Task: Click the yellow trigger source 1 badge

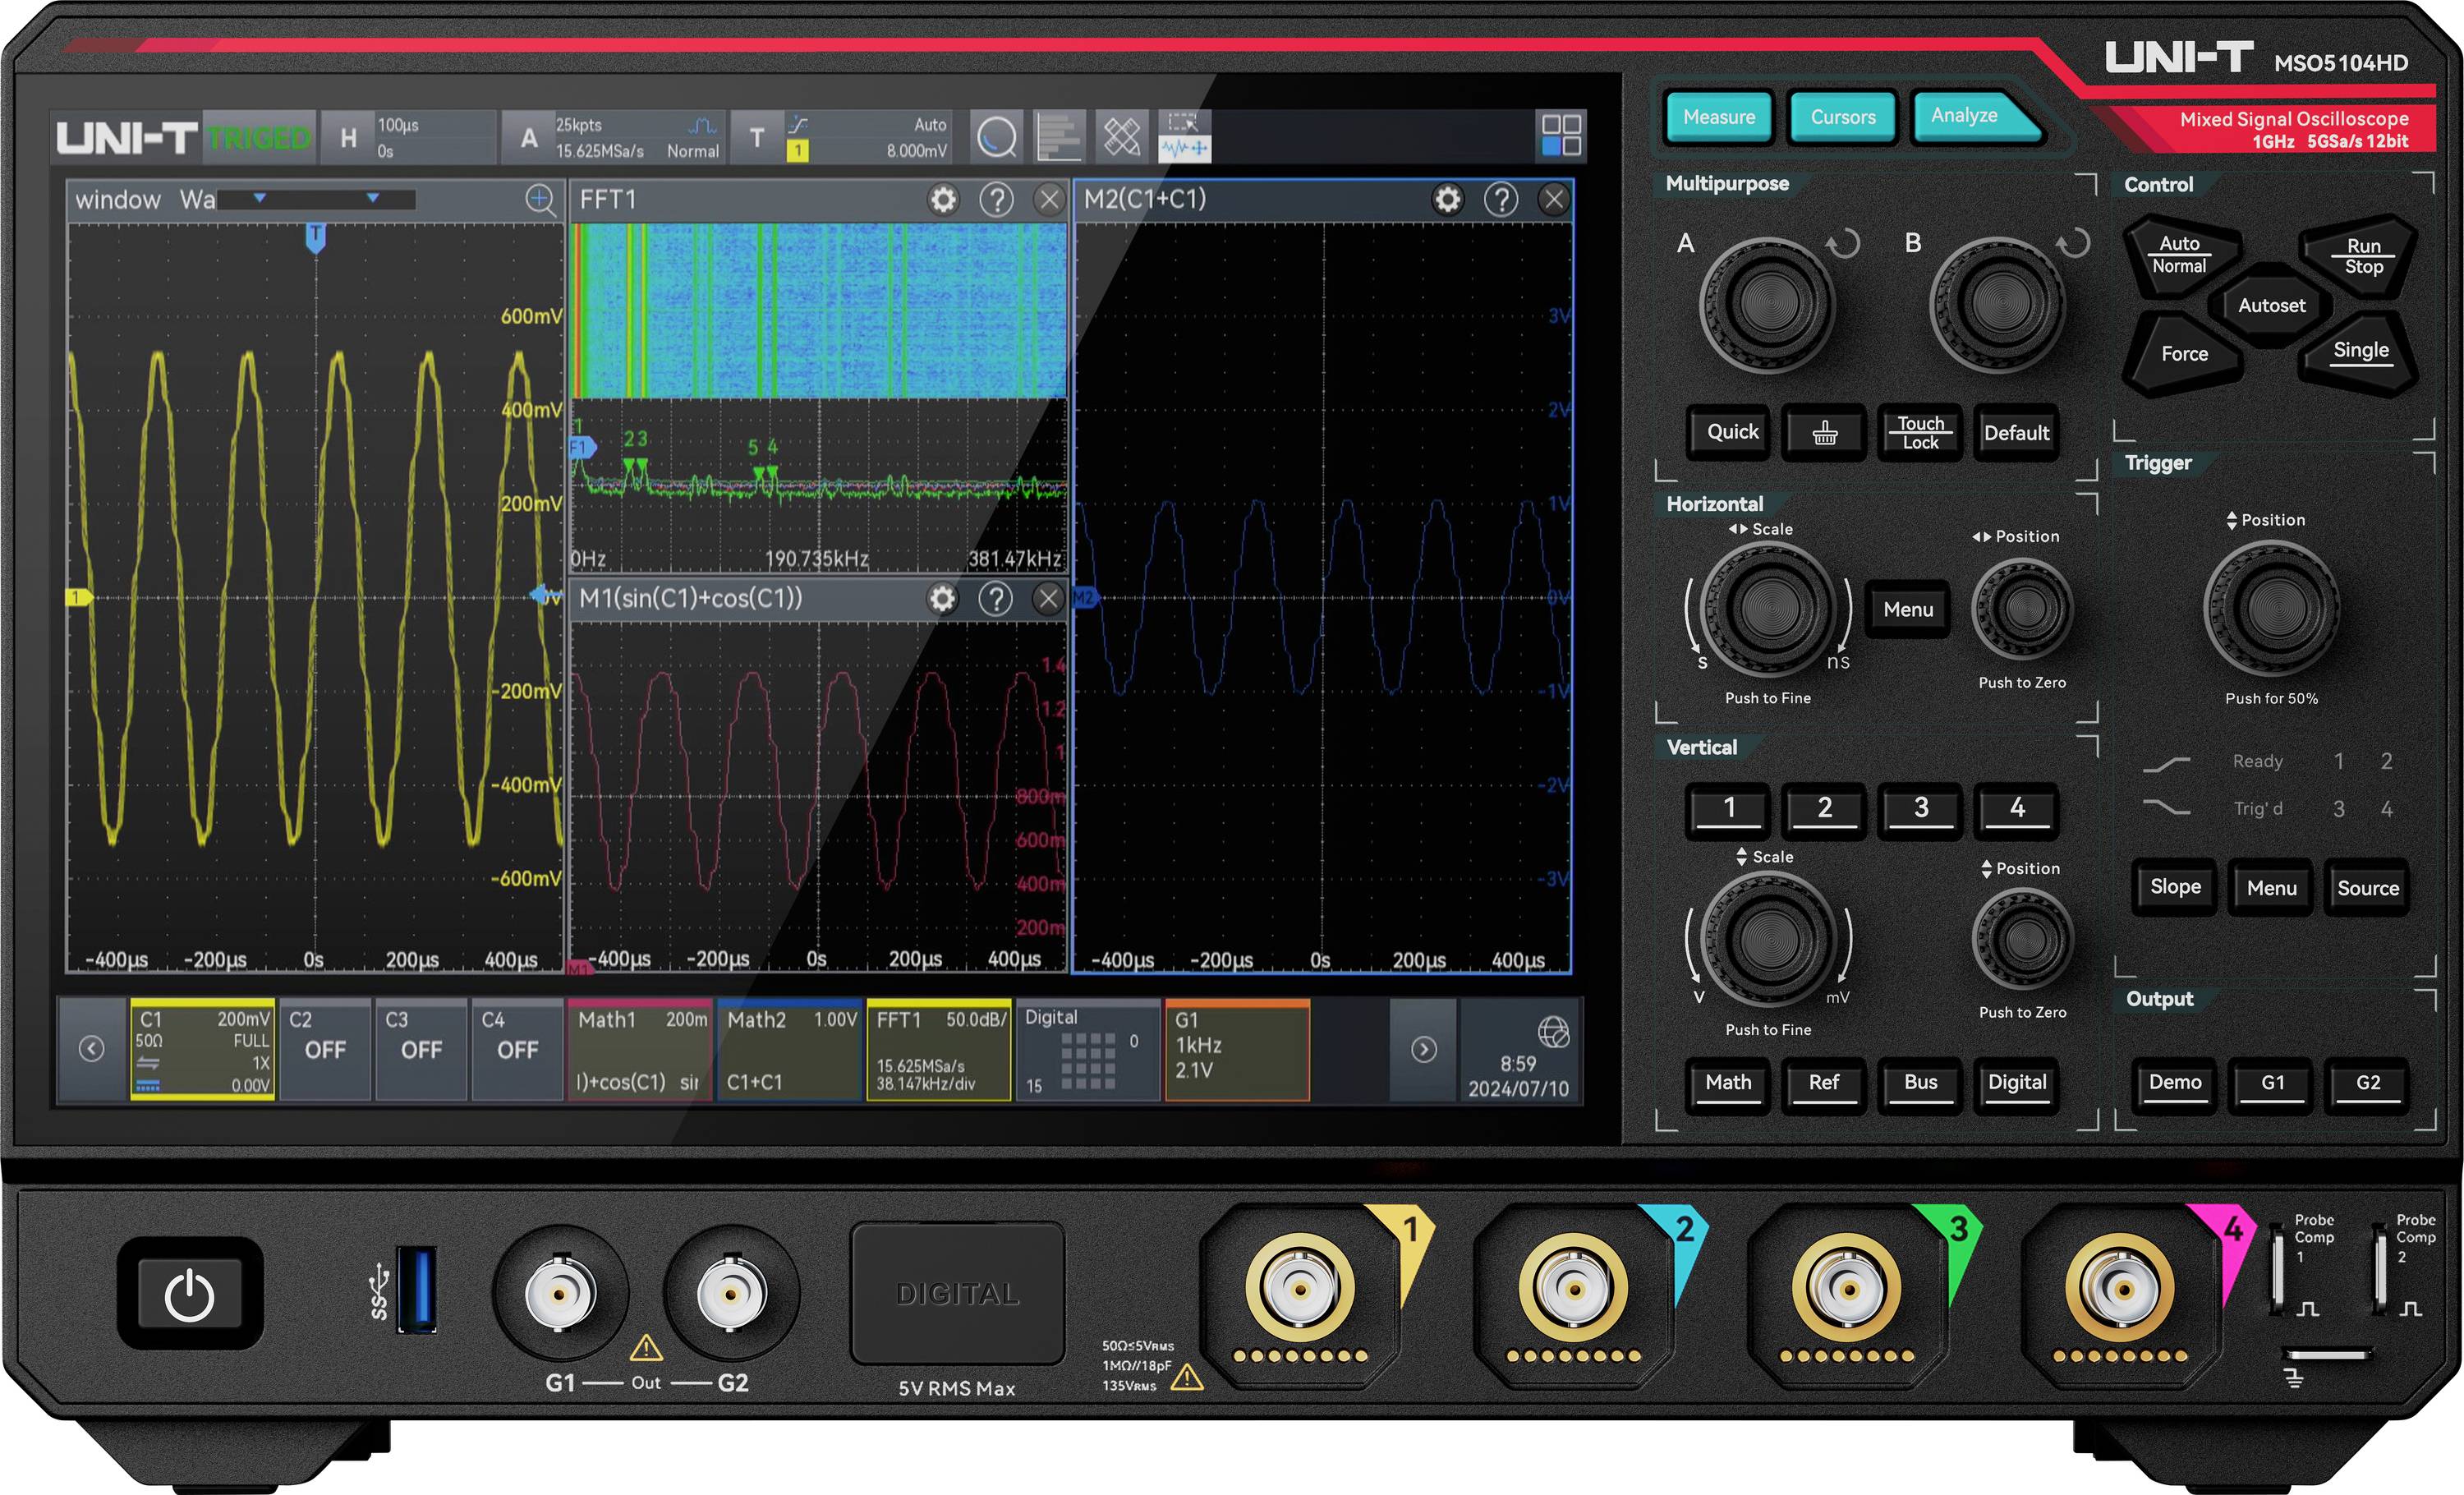Action: tap(798, 151)
